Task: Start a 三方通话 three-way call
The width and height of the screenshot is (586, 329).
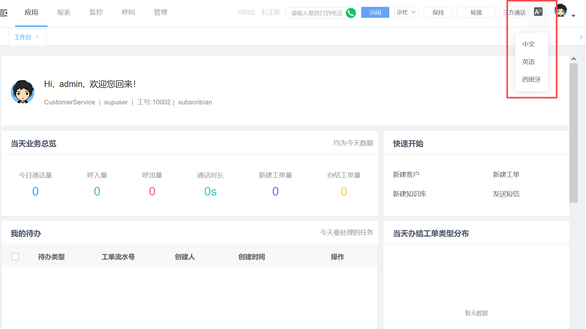Action: 514,12
